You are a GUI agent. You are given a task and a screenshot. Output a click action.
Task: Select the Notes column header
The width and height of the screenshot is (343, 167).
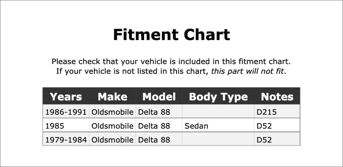pos(277,96)
